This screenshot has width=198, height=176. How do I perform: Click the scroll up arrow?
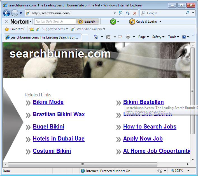coord(193,45)
